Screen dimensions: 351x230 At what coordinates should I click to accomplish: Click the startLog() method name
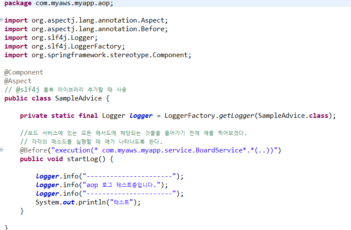point(86,159)
